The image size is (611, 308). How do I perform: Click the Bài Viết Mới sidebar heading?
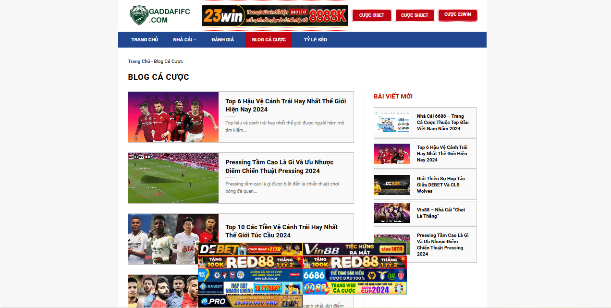pos(393,96)
